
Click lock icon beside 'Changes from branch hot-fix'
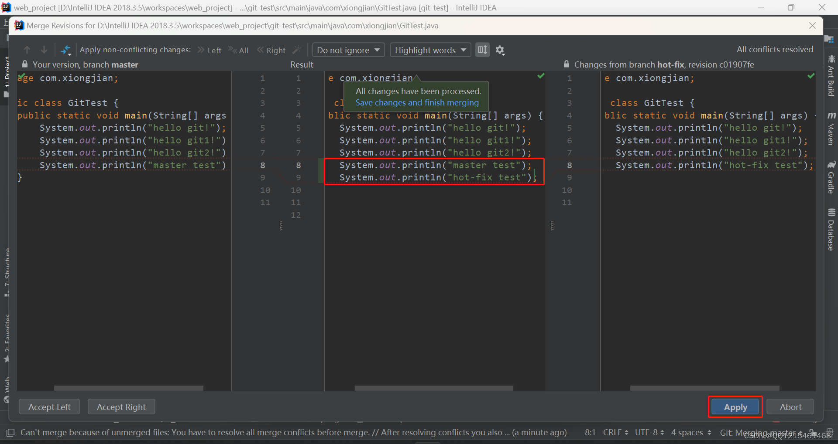click(x=567, y=64)
